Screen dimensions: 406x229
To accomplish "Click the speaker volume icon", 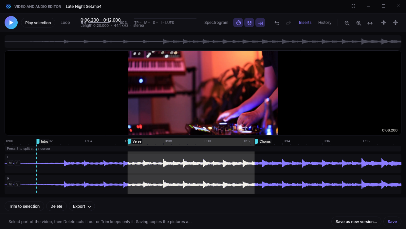I will click(x=83, y=23).
